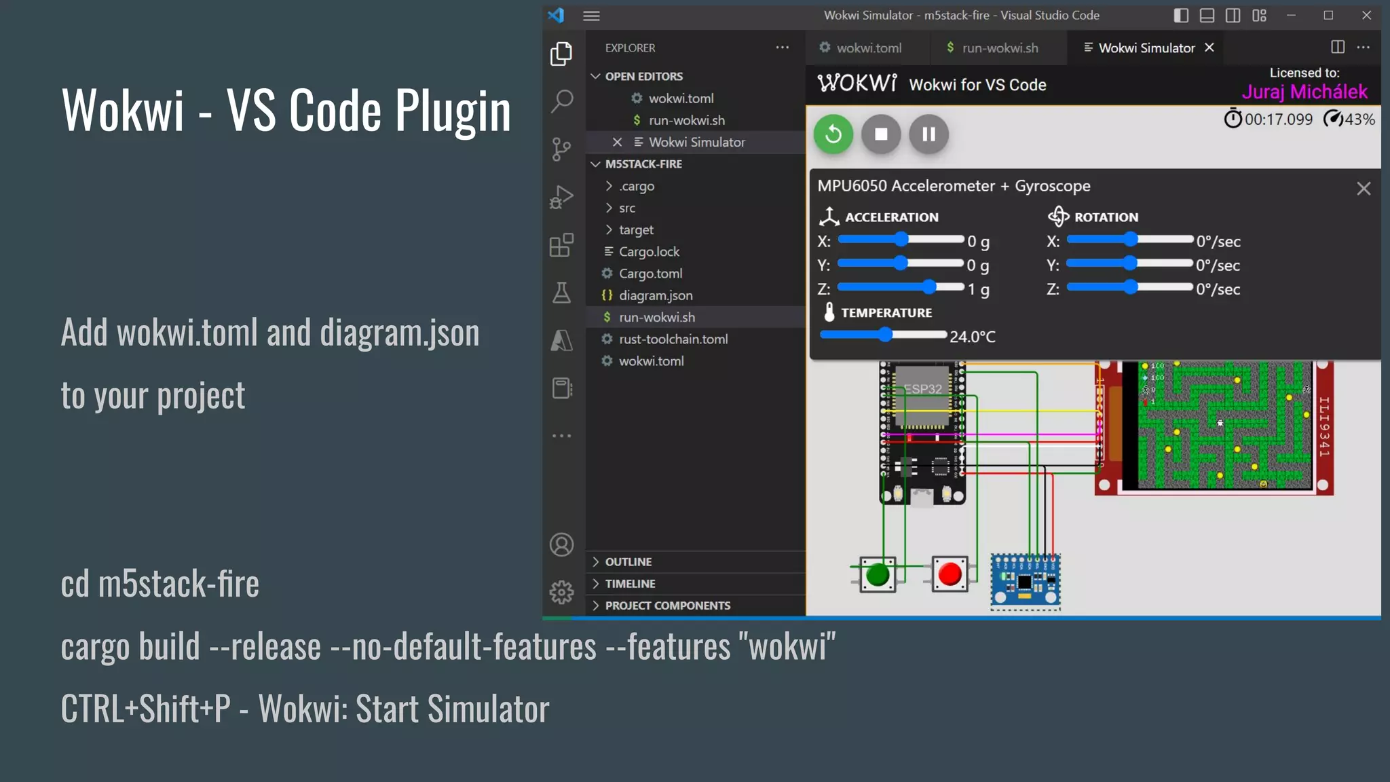Toggle the primary side bar layout icon
This screenshot has width=1390, height=782.
coord(1181,16)
